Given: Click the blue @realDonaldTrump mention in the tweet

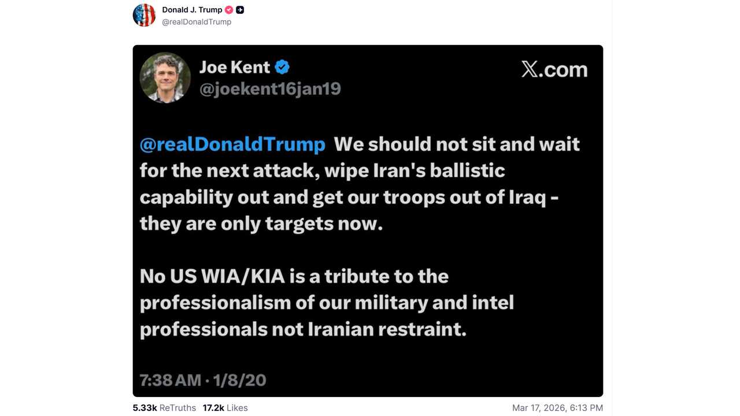Looking at the screenshot, I should click(x=232, y=144).
